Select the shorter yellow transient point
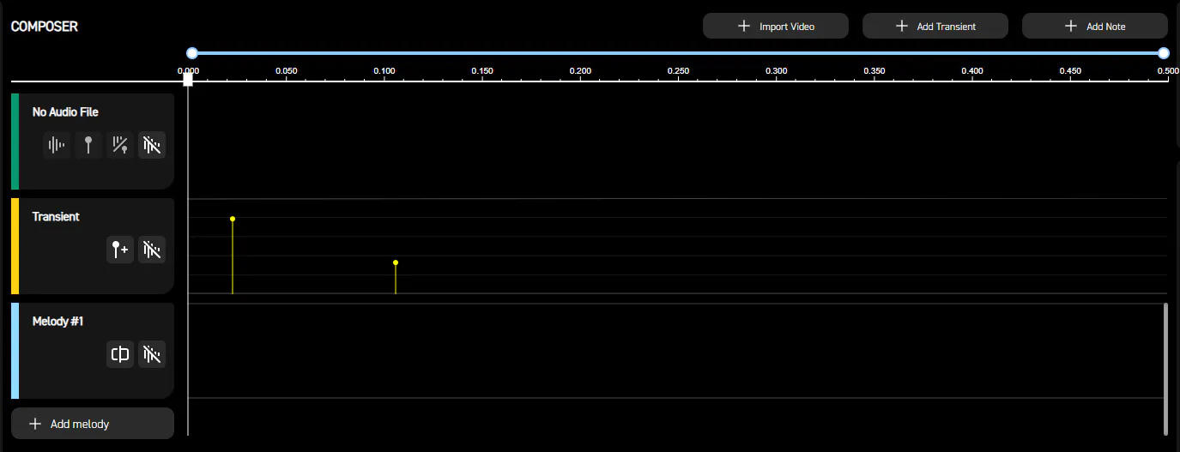This screenshot has height=452, width=1180. [x=396, y=262]
